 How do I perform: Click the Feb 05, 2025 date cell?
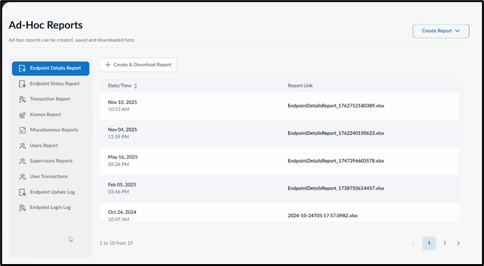click(122, 185)
